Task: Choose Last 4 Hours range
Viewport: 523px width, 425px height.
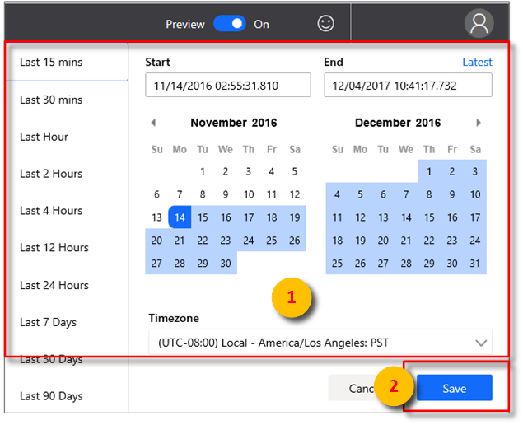Action: coord(51,211)
